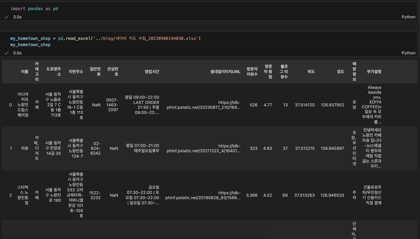Click the description starting 'Always beside you'

click(x=372, y=105)
